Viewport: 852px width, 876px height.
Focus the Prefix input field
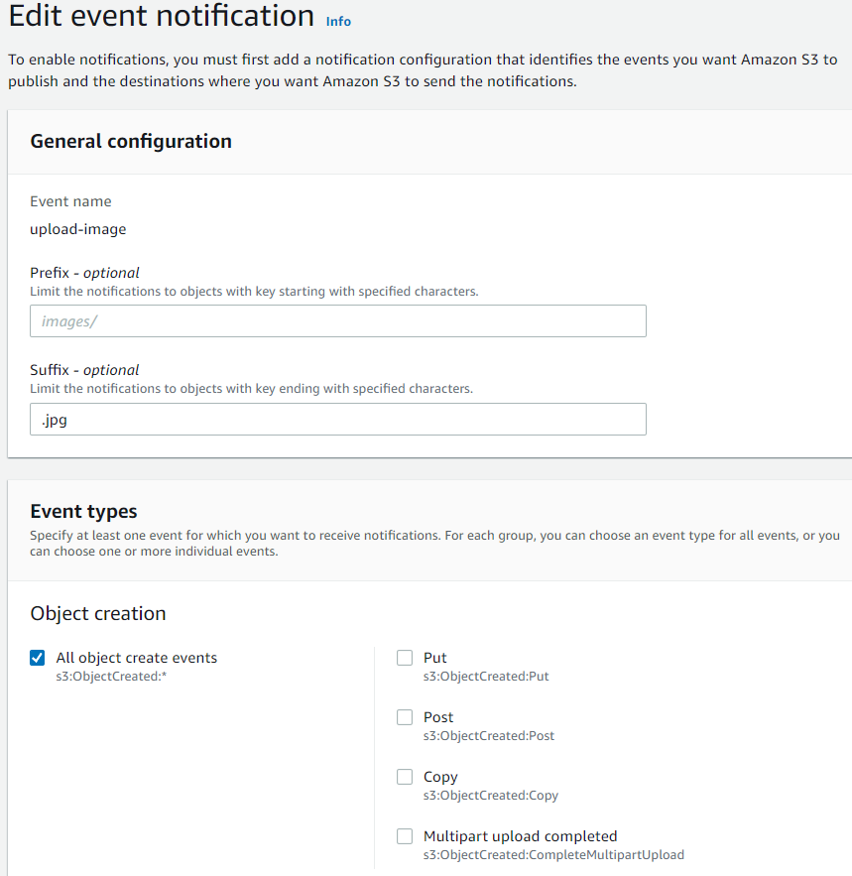tap(338, 320)
